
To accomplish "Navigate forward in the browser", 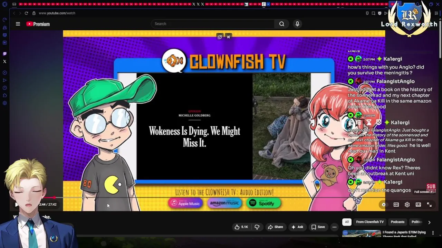I will 20,13.
